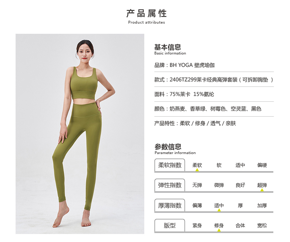Click the yellow marker under 适中 thickness
The width and height of the screenshot is (290, 242).
click(219, 210)
